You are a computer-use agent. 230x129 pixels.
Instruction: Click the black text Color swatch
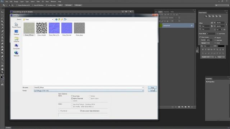[221, 46]
